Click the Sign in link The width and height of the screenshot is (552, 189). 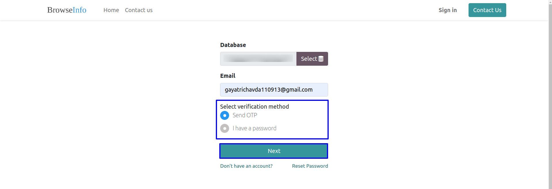[448, 10]
